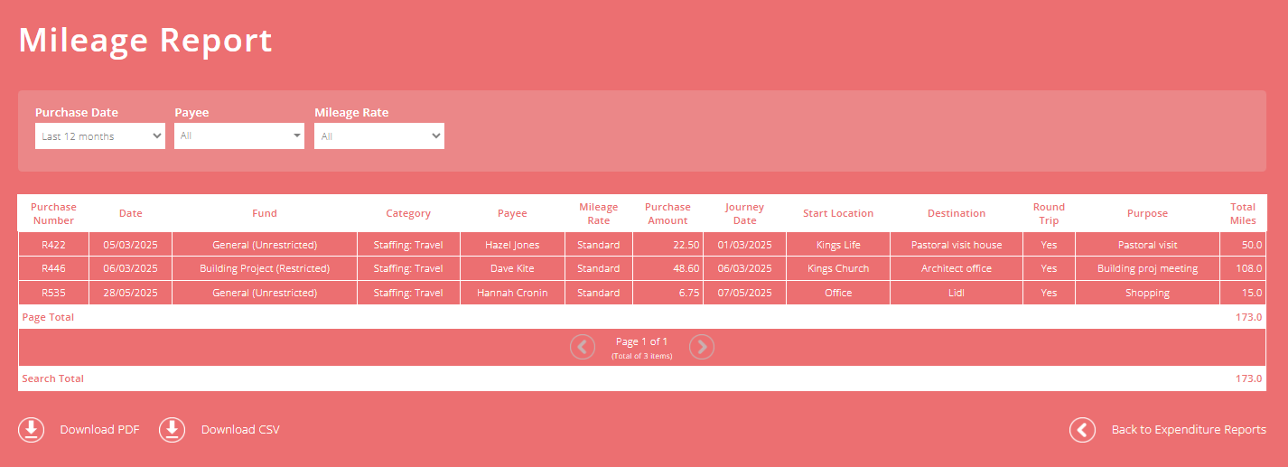
Task: Click purpose Building proj meeting
Action: [x=1147, y=269]
